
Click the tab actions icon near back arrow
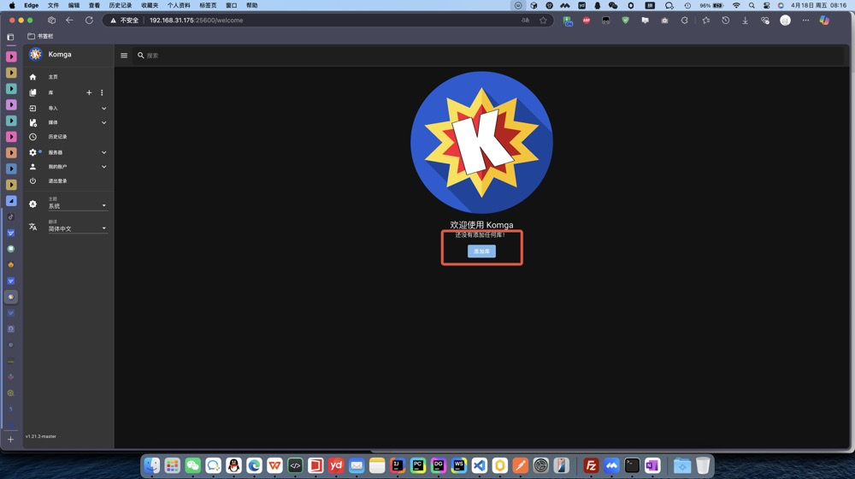[52, 21]
